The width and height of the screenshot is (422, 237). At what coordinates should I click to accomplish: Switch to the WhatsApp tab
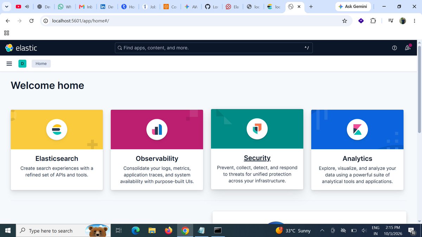65,7
